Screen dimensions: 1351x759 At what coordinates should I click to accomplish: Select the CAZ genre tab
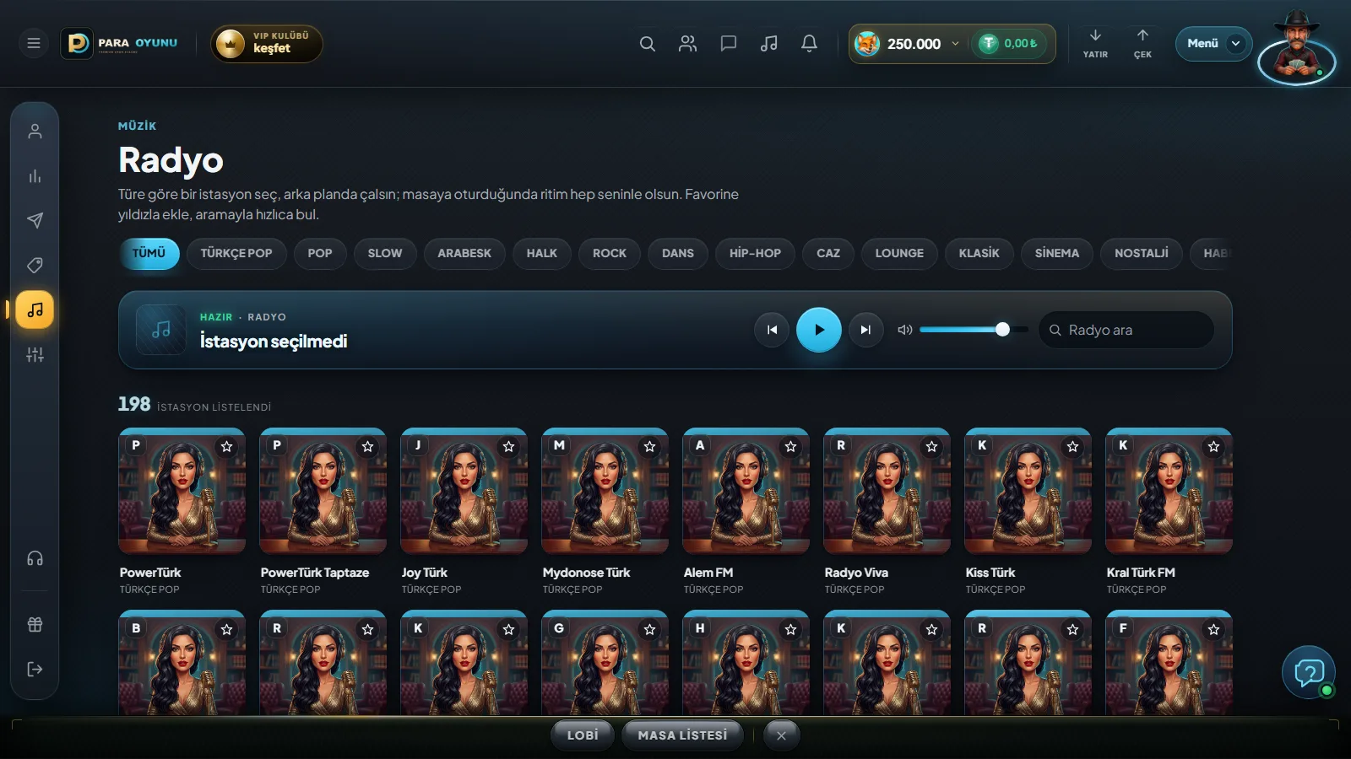click(828, 253)
